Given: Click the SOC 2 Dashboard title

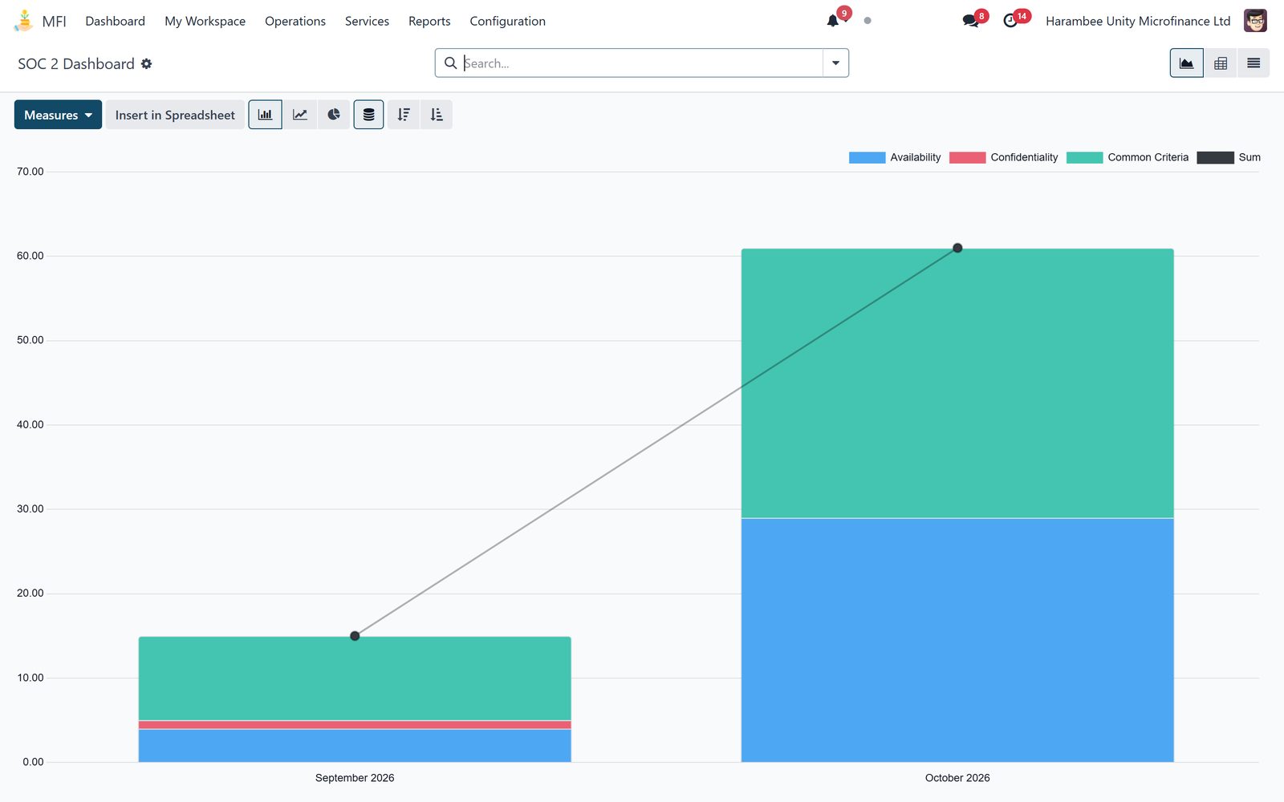Looking at the screenshot, I should [x=76, y=63].
